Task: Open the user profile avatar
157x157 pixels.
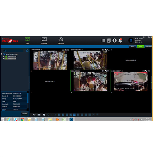Action: [x=131, y=40]
